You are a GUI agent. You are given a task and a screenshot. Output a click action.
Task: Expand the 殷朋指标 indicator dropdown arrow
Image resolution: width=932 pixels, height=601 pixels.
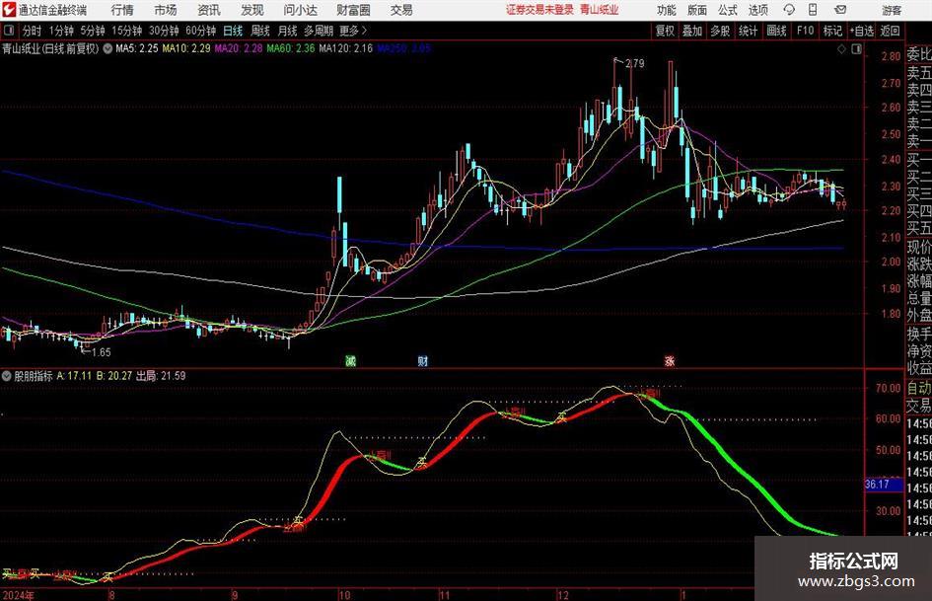tap(7, 376)
